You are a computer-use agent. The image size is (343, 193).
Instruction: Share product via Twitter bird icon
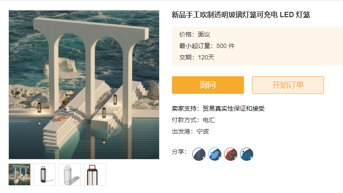click(214, 154)
